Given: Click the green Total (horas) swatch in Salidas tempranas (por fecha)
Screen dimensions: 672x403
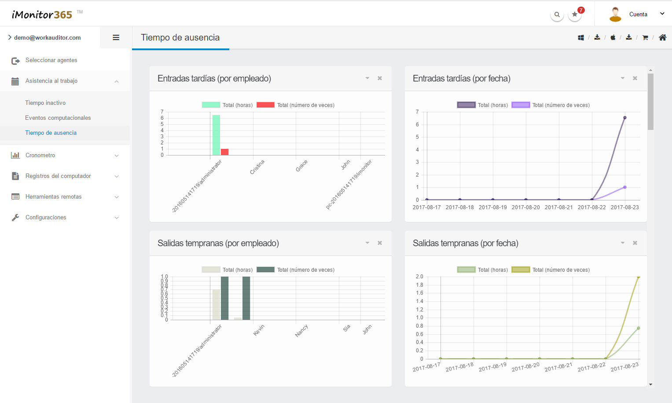Looking at the screenshot, I should tap(466, 270).
